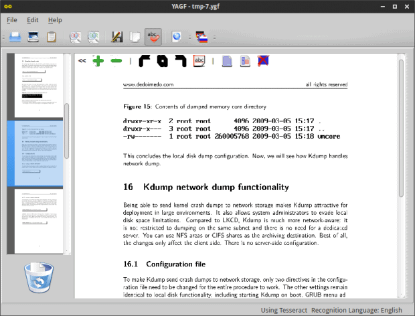The width and height of the screenshot is (415, 316).
Task: Click the page view vertical scrollbar
Action: (x=401, y=129)
